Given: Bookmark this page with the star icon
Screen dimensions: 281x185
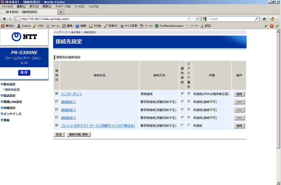Looking at the screenshot, I should [189, 19].
